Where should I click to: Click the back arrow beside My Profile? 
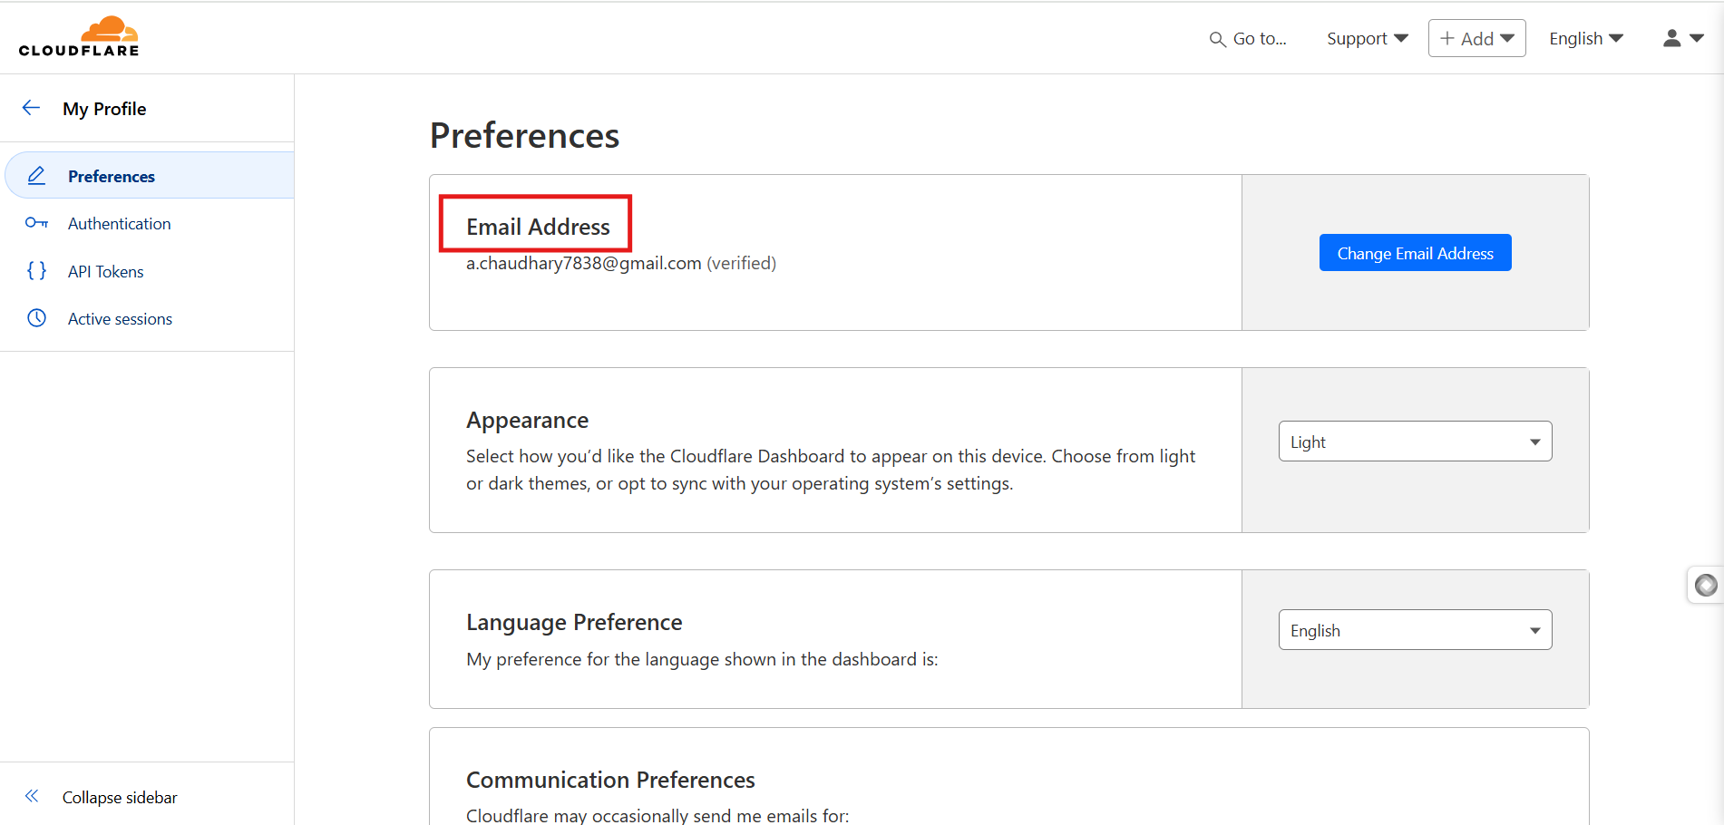click(31, 108)
